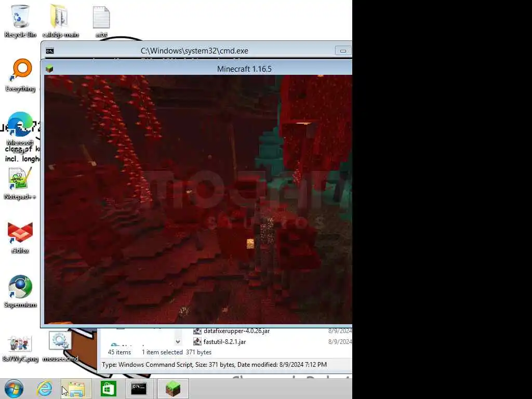Click the '45 items' status text
Image resolution: width=532 pixels, height=399 pixels.
click(x=119, y=352)
